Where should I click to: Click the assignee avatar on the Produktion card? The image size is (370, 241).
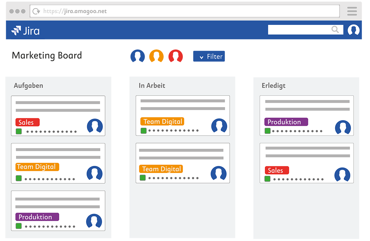[343, 127]
